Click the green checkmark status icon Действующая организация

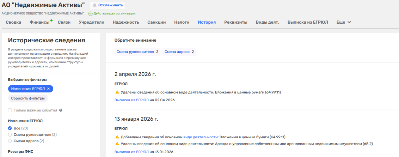[90, 13]
